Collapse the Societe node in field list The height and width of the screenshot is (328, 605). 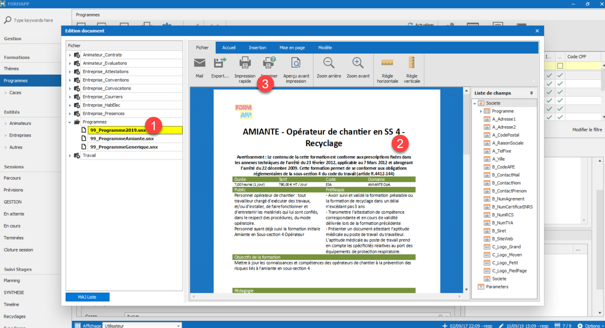click(474, 103)
